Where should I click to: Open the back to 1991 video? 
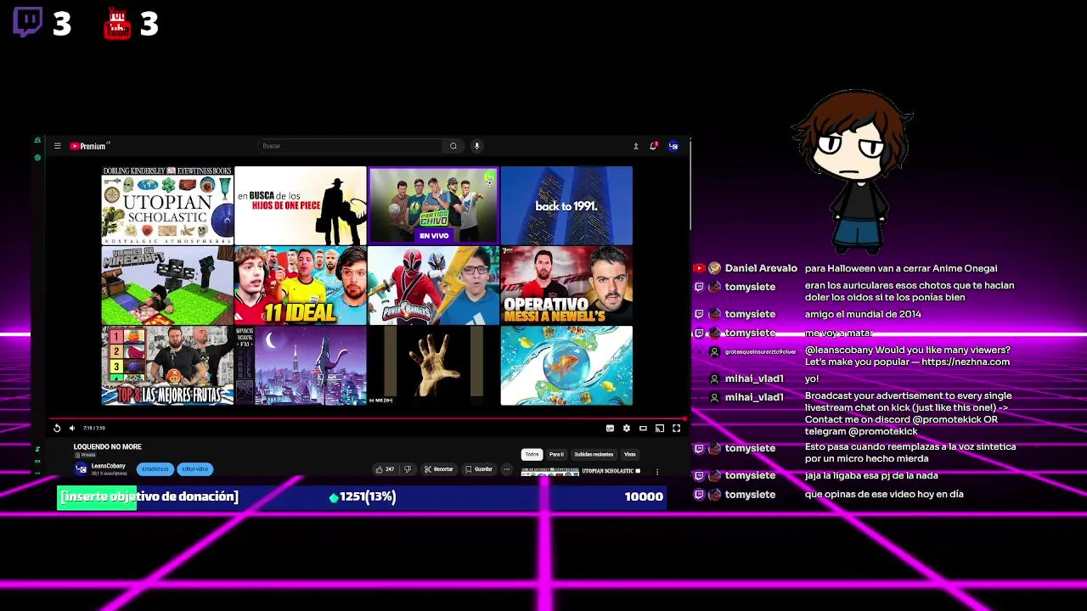566,205
